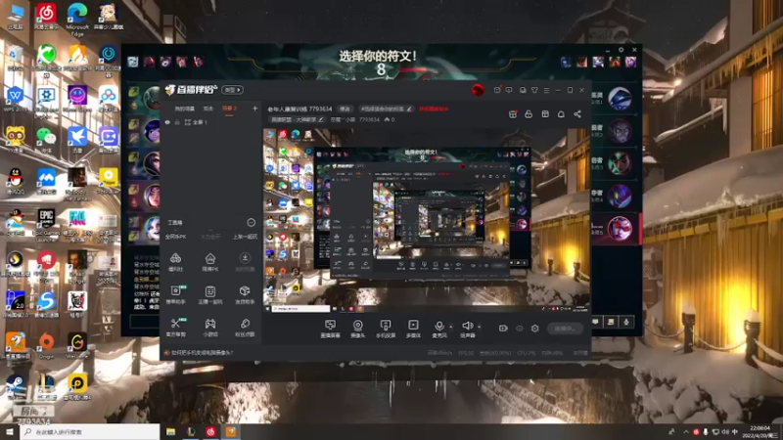Click the microphone icon at League bottom-right

[626, 322]
